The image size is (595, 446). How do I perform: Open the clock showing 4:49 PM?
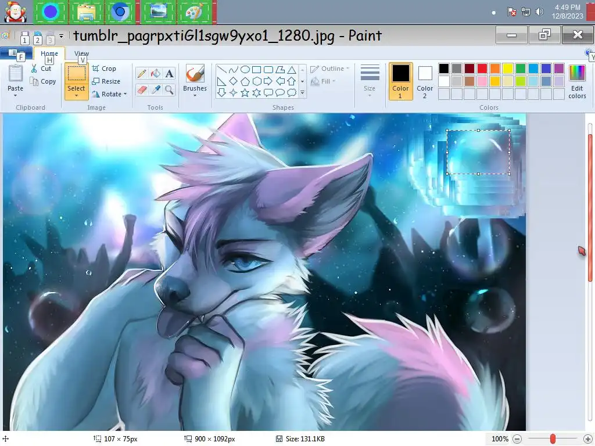click(567, 12)
